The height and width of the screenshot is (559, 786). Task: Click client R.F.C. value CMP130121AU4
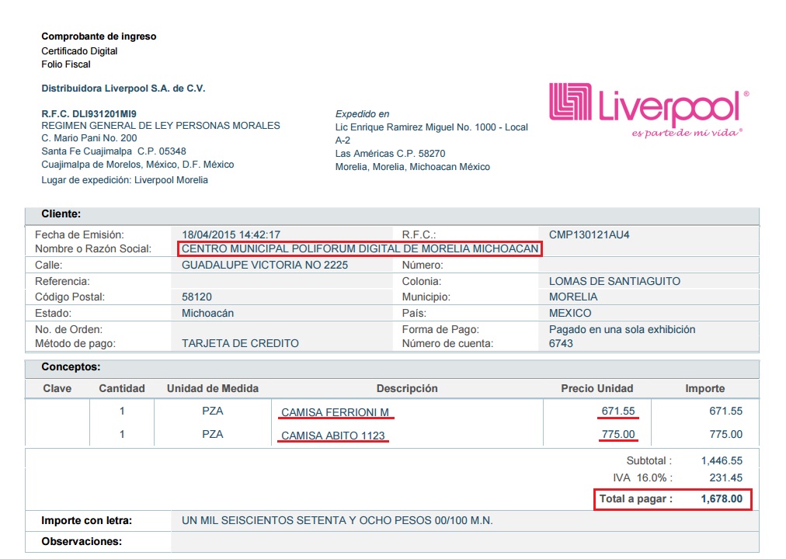(589, 234)
